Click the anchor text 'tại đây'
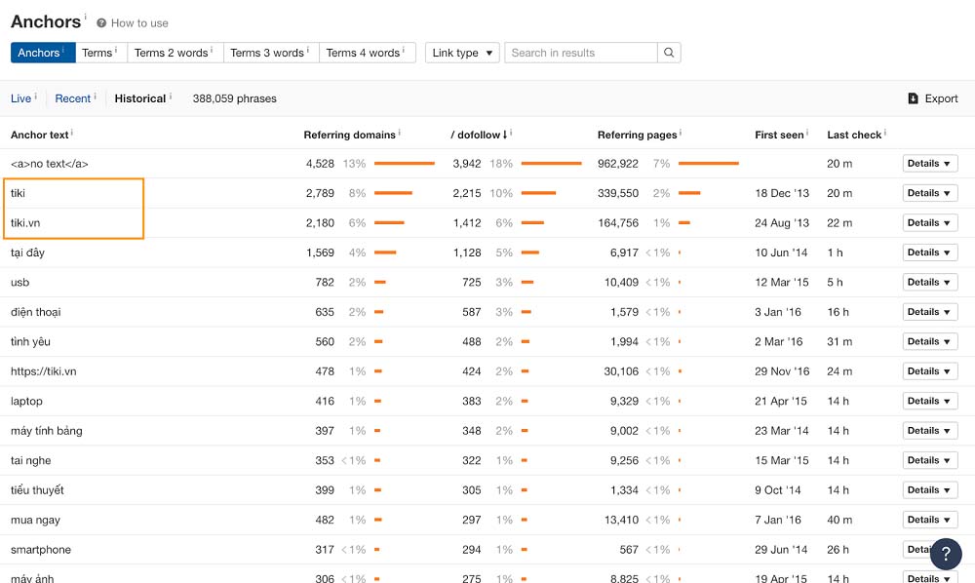This screenshot has width=975, height=583. (x=27, y=253)
